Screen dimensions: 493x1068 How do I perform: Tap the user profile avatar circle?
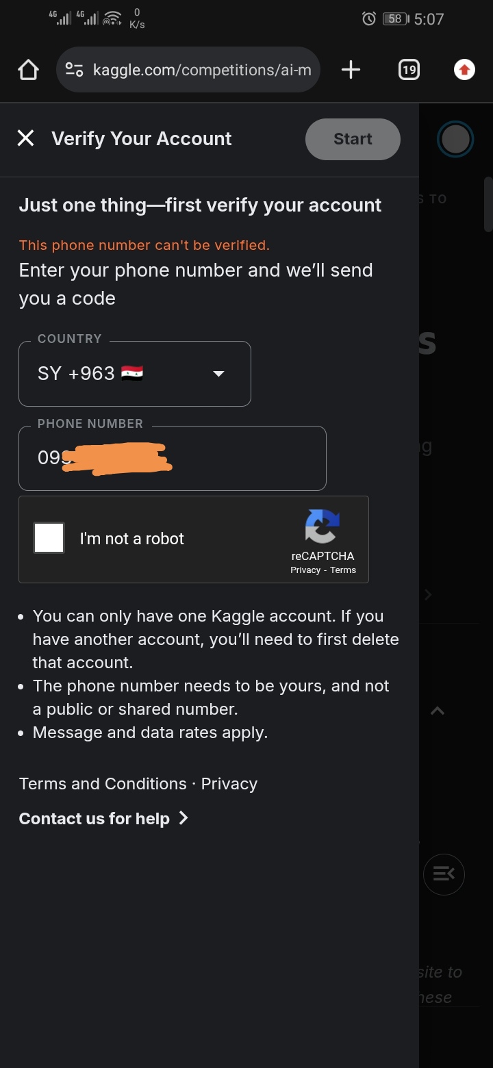(455, 140)
